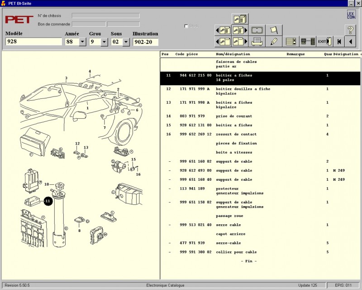
Task: Focus the N° de châssis input field
Action: point(106,15)
